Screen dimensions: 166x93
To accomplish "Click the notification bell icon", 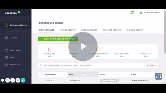I will [132, 12].
